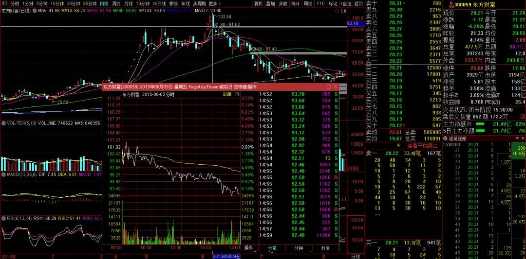Viewport: 526px width, 259px height.
Task: Click the panel layout icon at top-left
Action: pyautogui.click(x=4, y=3)
